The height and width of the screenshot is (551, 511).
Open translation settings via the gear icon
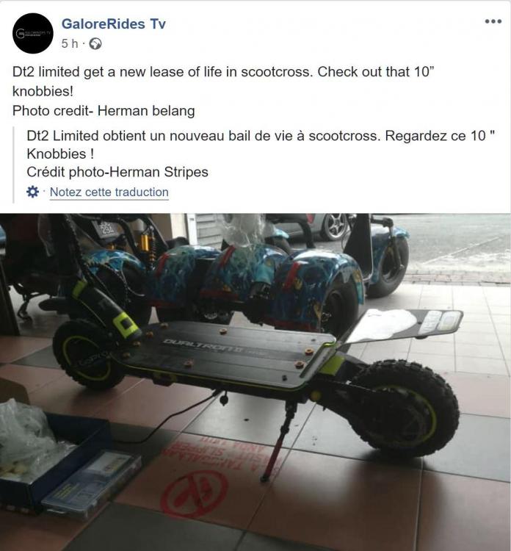point(32,192)
